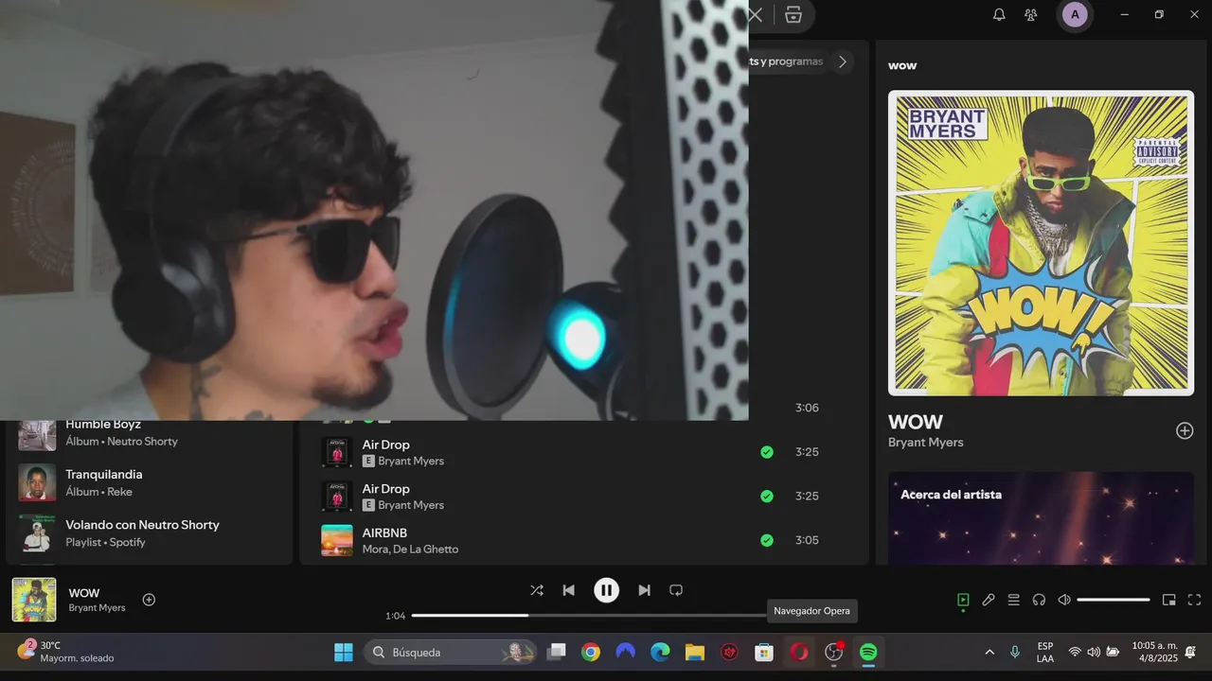Open the network Wi-Fi tray icon
The height and width of the screenshot is (681, 1212).
click(1075, 652)
